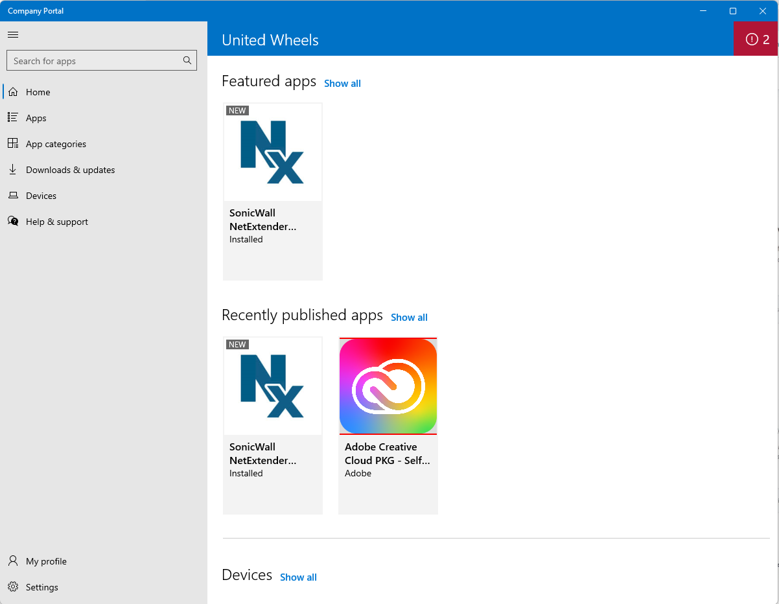
Task: Click the United Wheels header title
Action: click(270, 40)
